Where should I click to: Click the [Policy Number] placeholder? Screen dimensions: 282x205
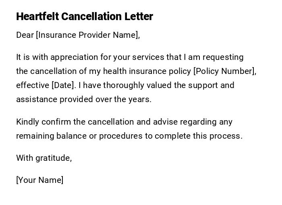[x=224, y=71]
